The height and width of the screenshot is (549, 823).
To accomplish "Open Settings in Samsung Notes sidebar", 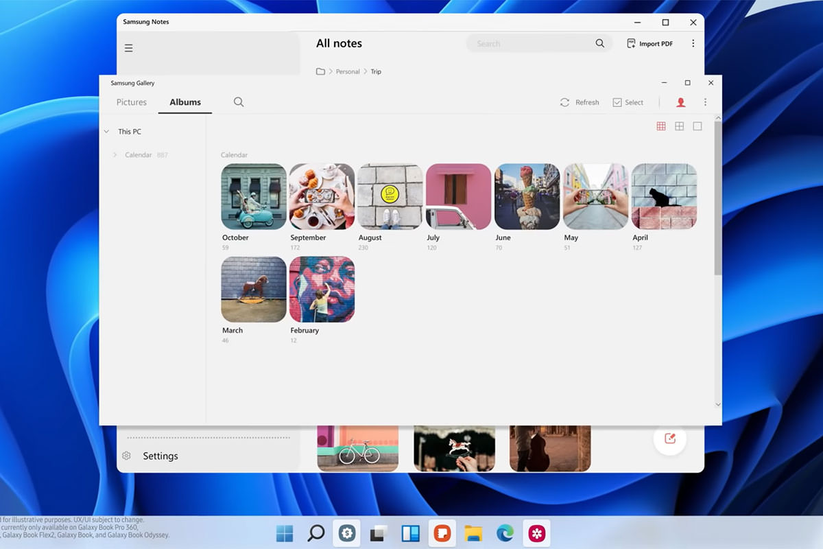I will point(160,456).
